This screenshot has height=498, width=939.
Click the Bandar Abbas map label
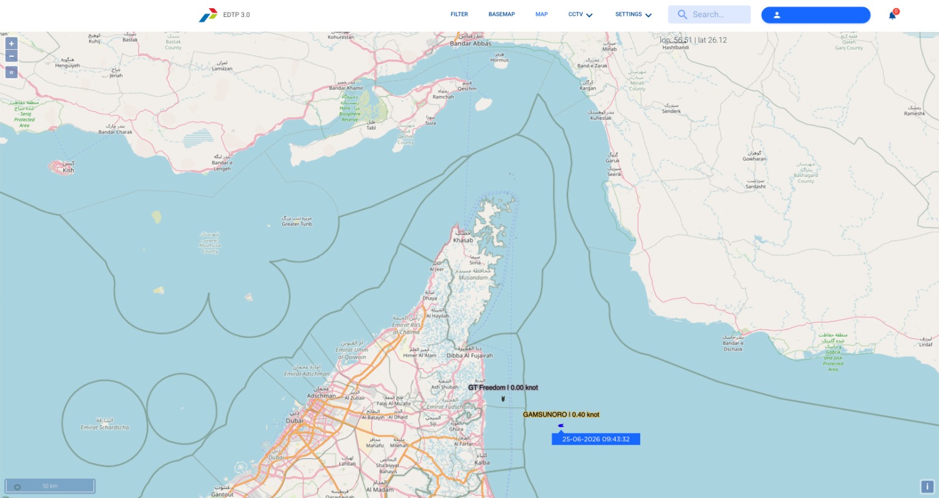point(471,43)
